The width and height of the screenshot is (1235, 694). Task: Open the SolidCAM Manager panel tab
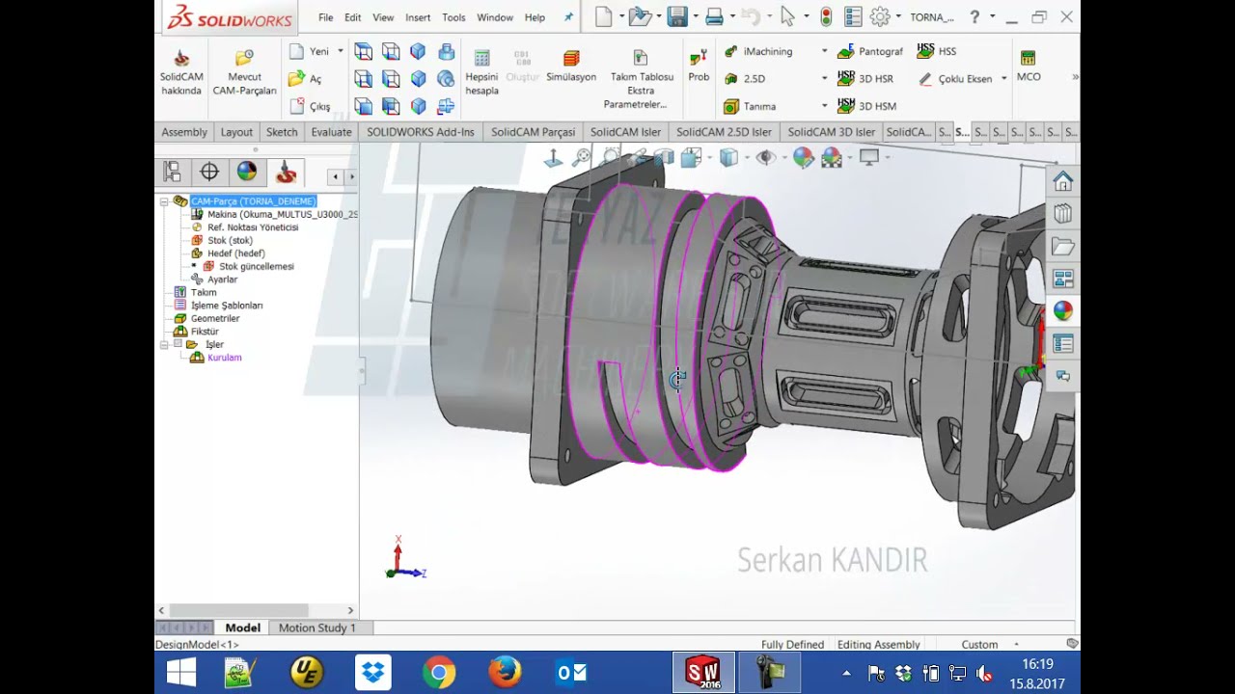pyautogui.click(x=286, y=173)
